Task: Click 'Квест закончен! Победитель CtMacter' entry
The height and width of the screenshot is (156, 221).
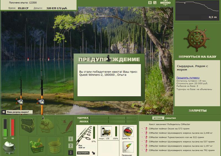Action: pos(169,124)
